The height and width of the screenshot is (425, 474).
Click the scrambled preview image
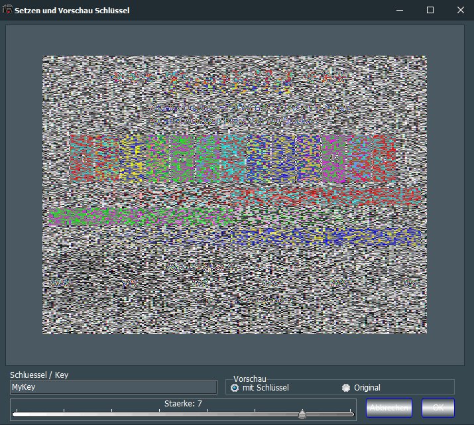tap(235, 195)
